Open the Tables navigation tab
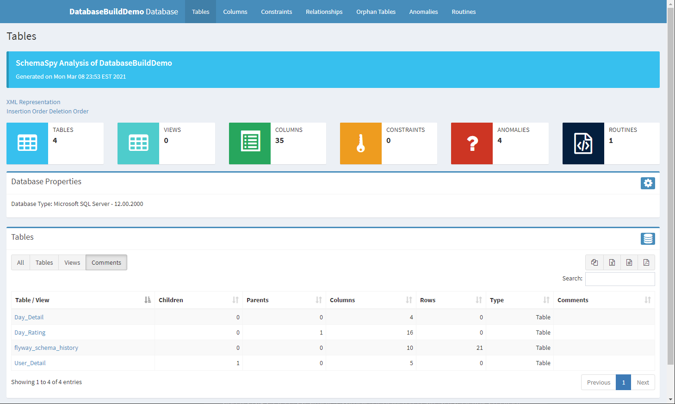675x404 pixels. pyautogui.click(x=201, y=12)
